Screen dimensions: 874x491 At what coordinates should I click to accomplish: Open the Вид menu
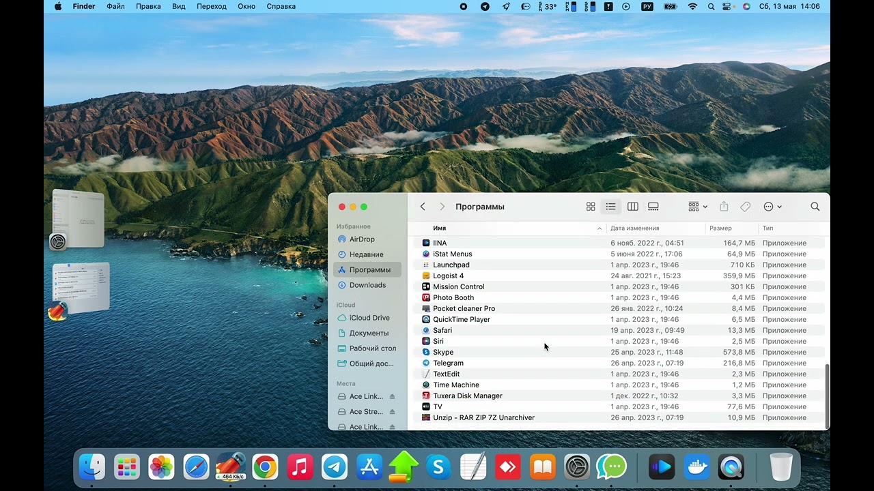[x=179, y=6]
